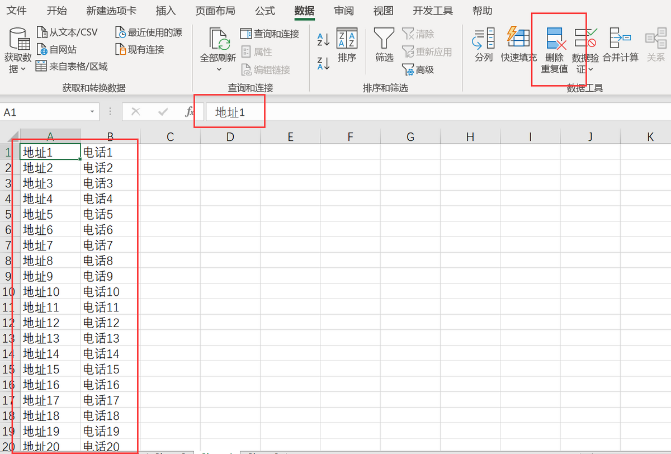Click 重新应用 filter button

pos(427,52)
